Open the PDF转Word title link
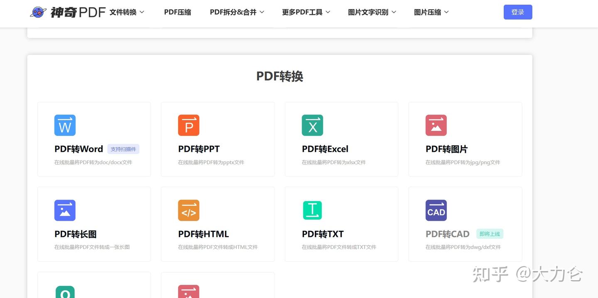598x298 pixels. click(78, 149)
